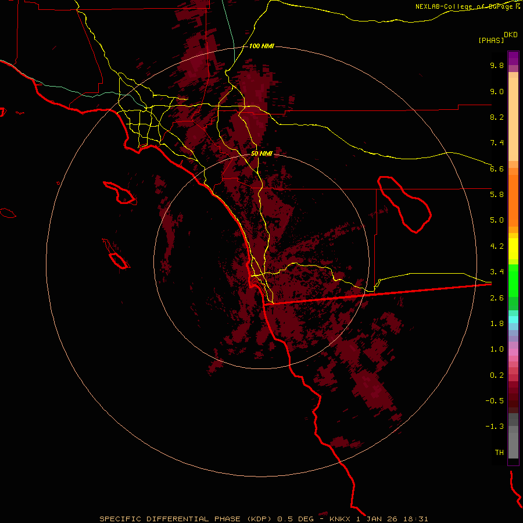
Task: Click the 0.2 value on the color scale
Action: tap(497, 375)
